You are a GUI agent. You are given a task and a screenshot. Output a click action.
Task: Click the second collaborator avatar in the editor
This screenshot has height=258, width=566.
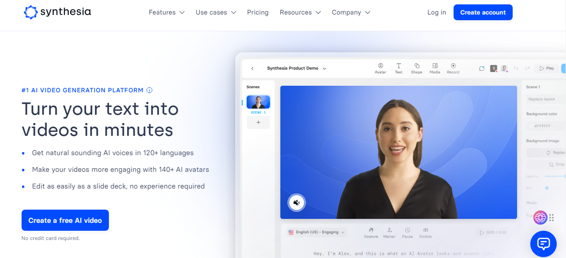point(504,69)
